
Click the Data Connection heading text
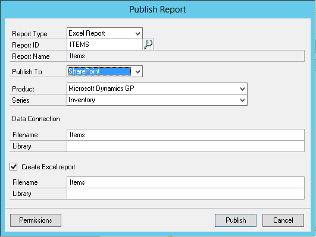tap(36, 119)
